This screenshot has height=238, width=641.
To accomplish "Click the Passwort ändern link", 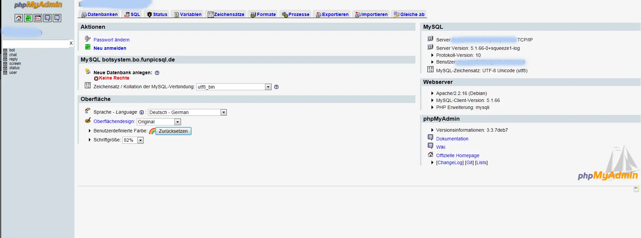I will coord(111,40).
